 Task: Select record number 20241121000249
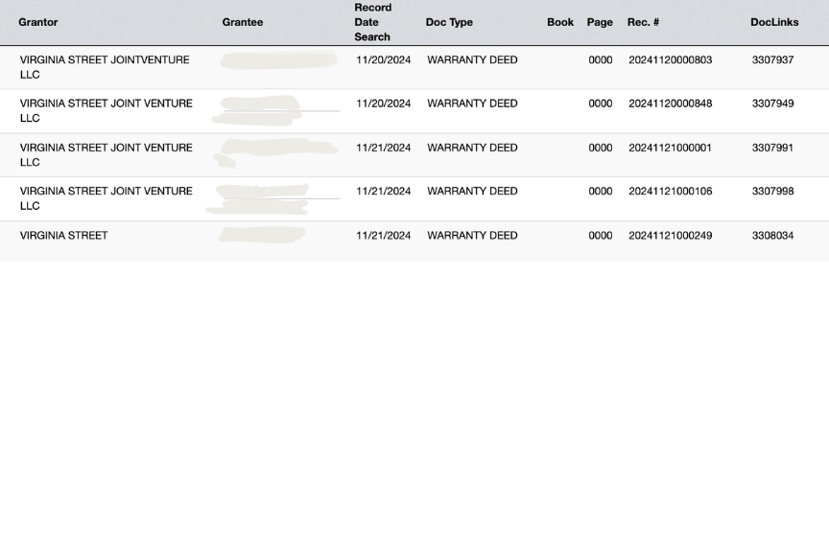point(670,235)
